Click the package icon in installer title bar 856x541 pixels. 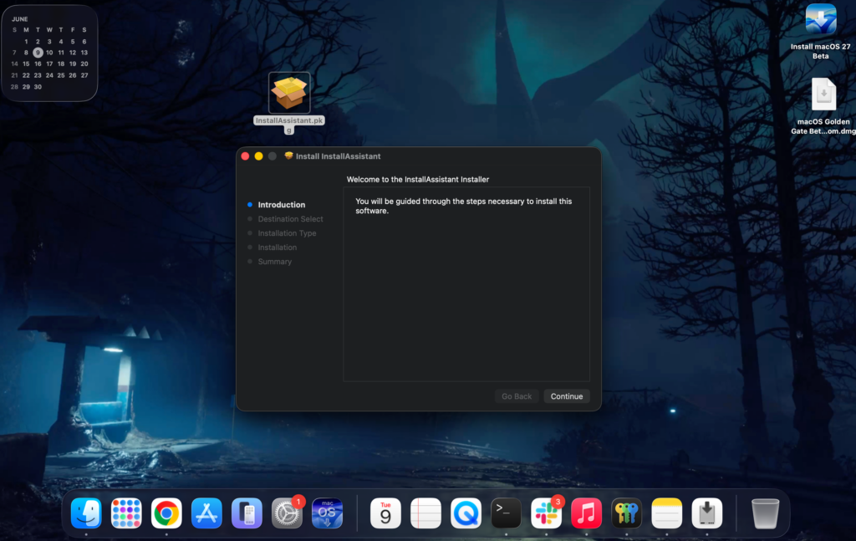pyautogui.click(x=288, y=156)
